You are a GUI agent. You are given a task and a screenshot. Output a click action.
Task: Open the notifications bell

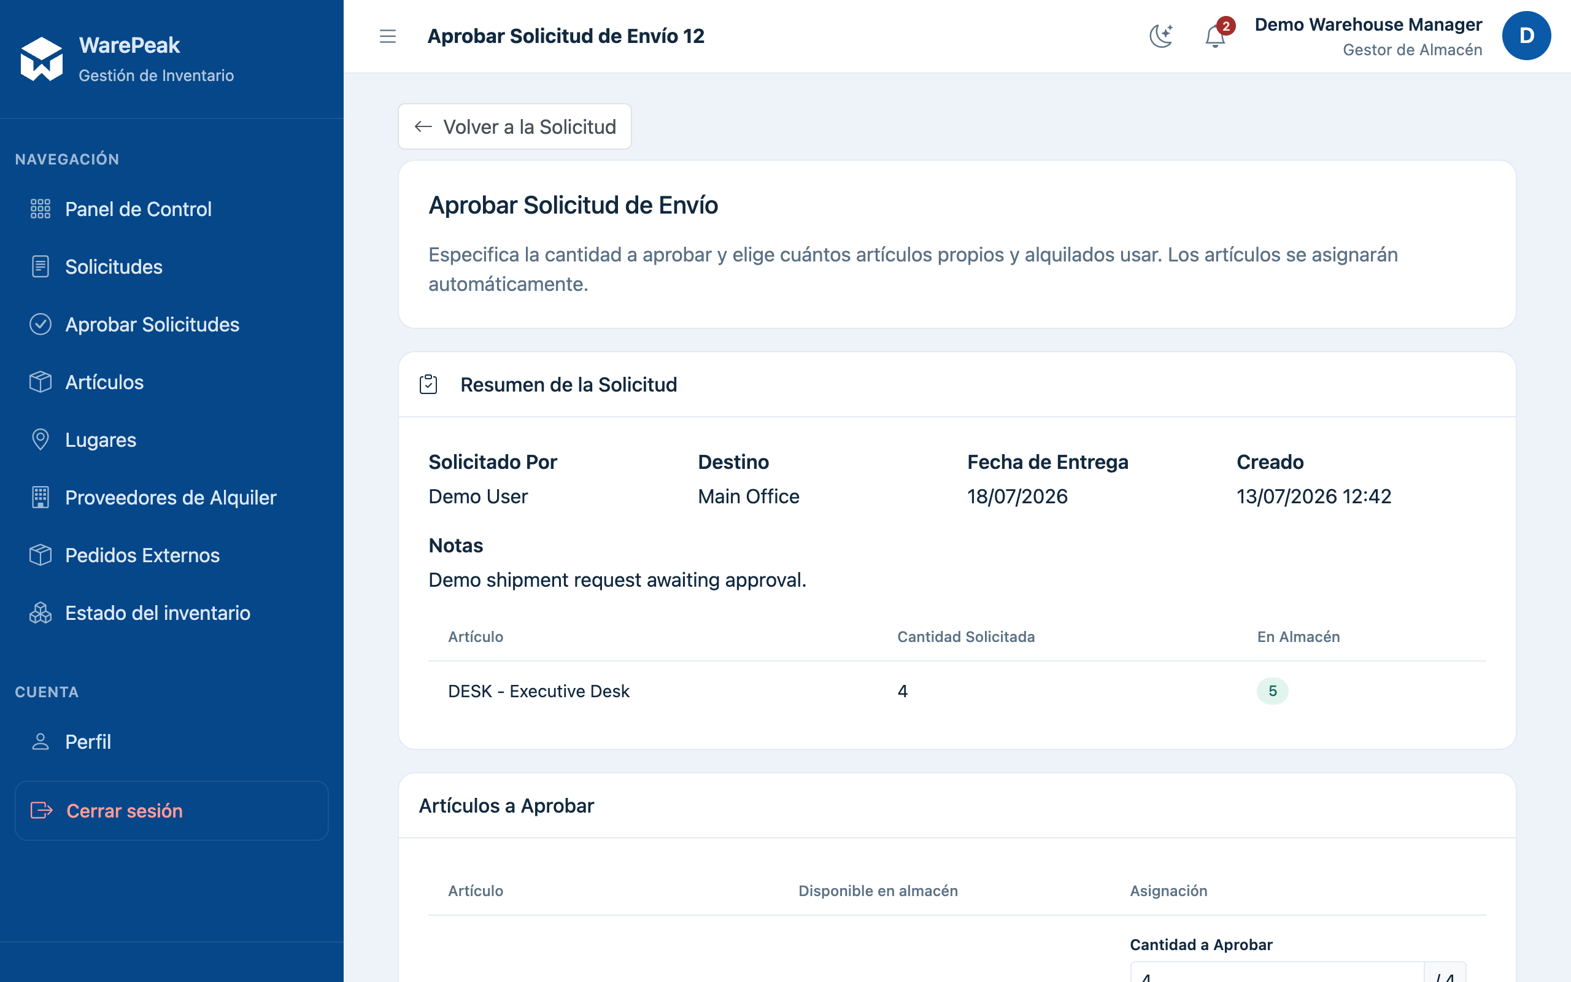(1215, 36)
